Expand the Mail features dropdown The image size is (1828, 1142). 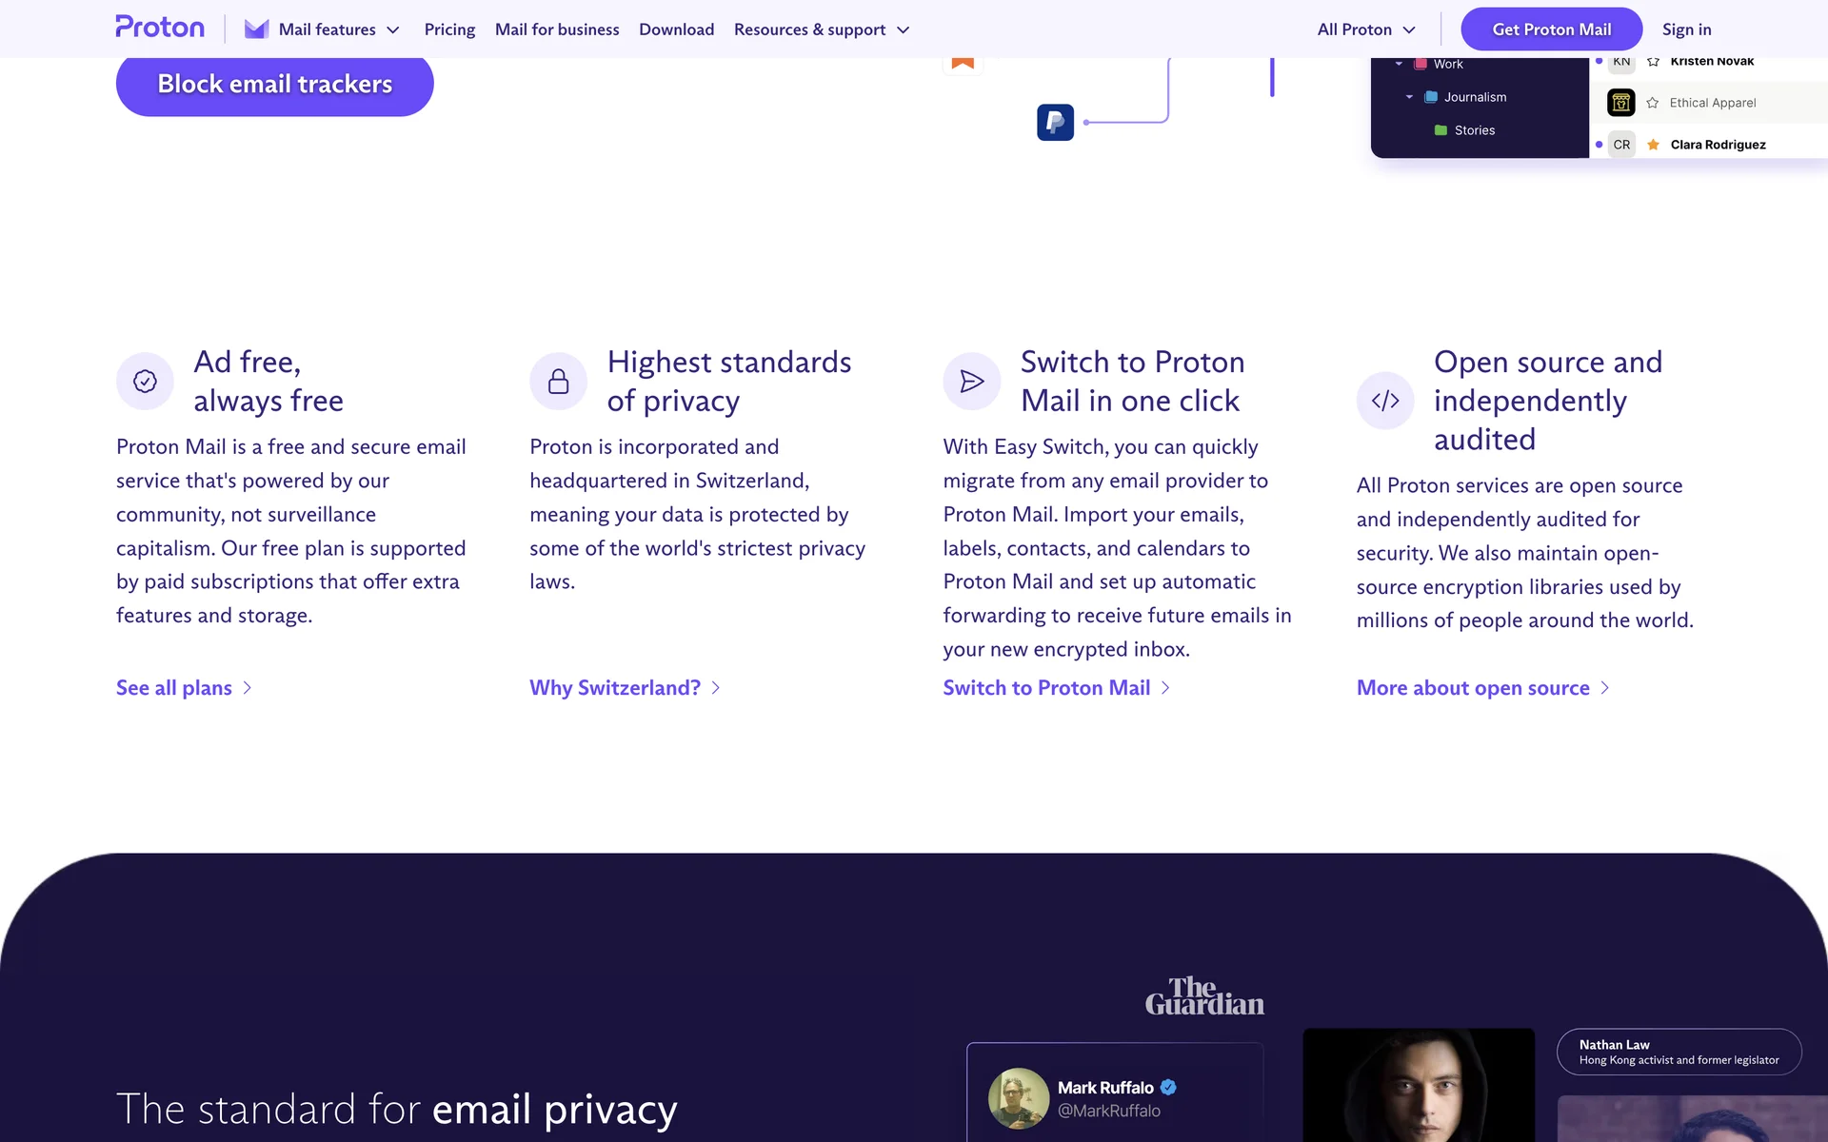click(338, 30)
